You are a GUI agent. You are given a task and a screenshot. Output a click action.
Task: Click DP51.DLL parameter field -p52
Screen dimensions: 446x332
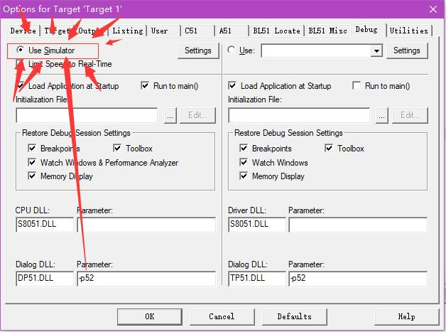(146, 279)
